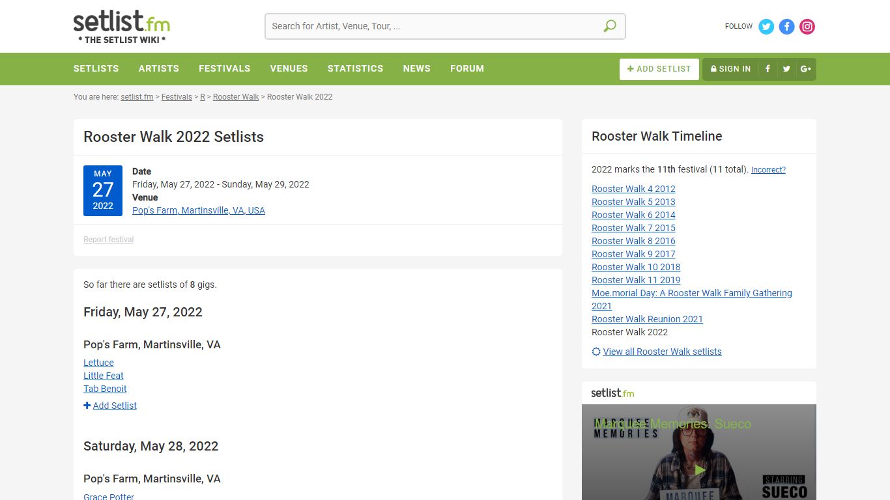
Task: Open Rooster Walk 9 2017 link
Action: (633, 254)
